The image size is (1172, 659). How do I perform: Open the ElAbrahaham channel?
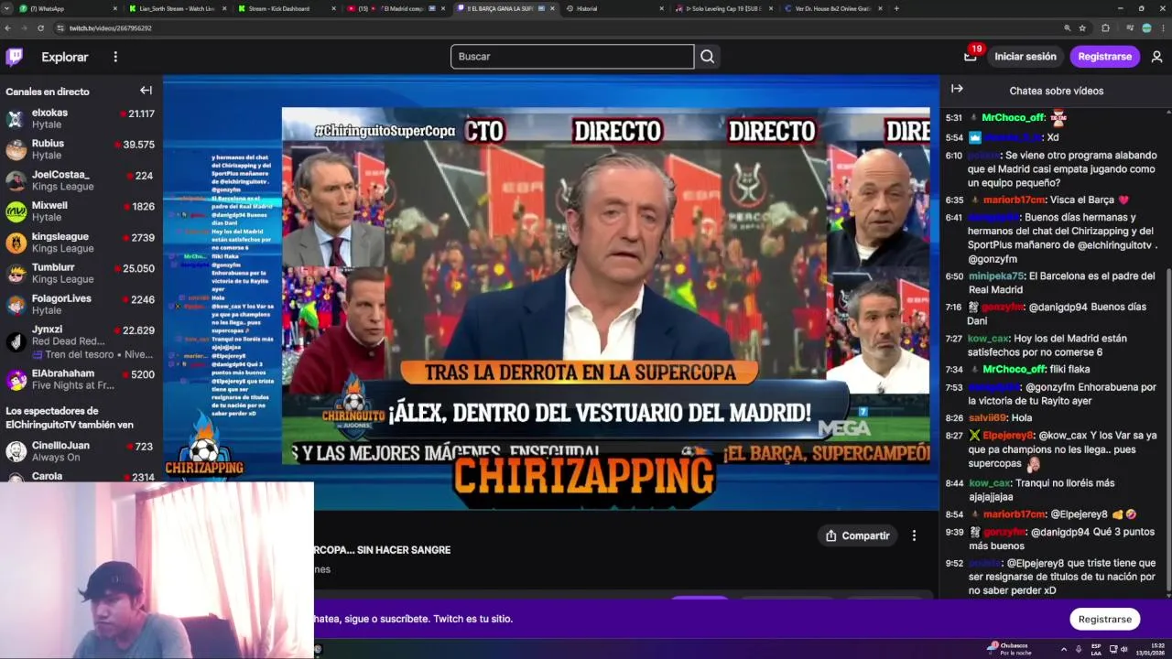(81, 379)
